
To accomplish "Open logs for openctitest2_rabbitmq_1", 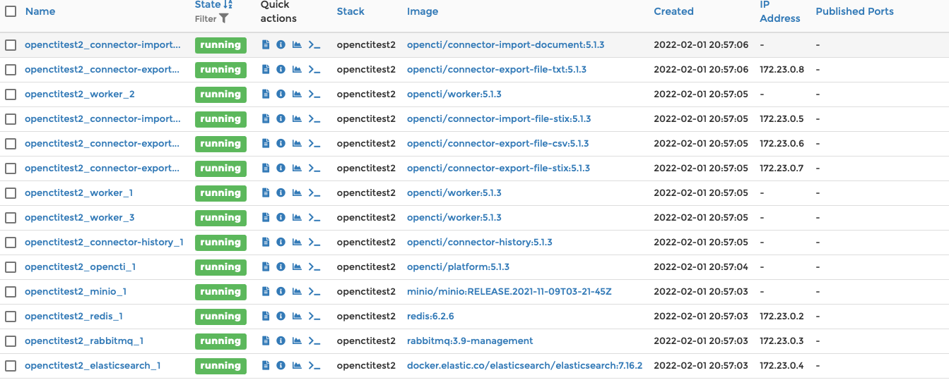I will [x=266, y=341].
